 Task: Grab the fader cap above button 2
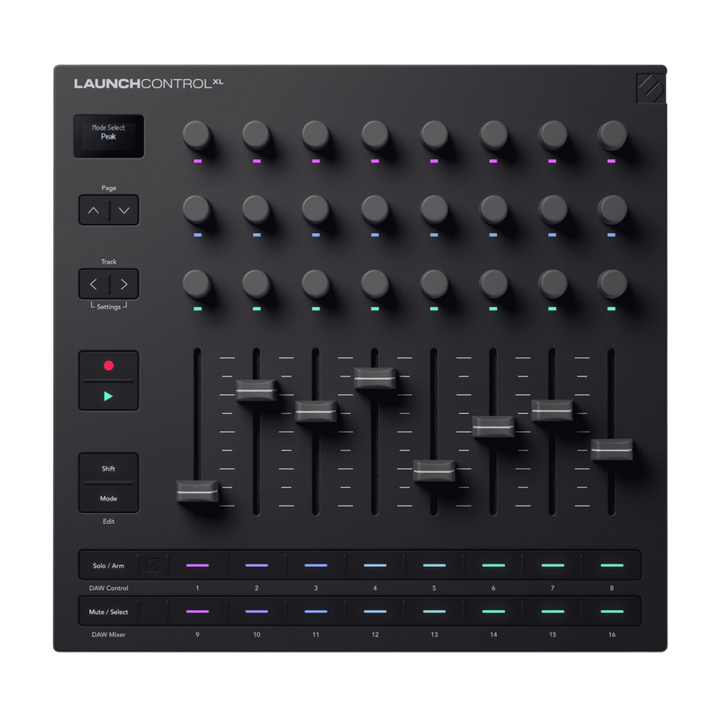256,391
